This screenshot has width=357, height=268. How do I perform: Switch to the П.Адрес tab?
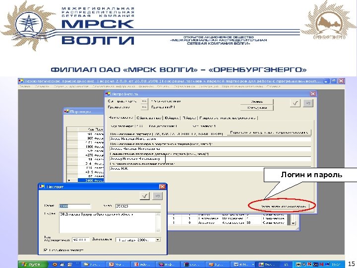coord(189,118)
